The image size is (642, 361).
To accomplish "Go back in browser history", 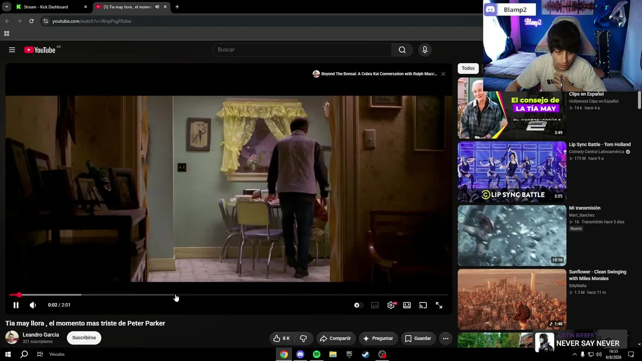I will coord(7,21).
